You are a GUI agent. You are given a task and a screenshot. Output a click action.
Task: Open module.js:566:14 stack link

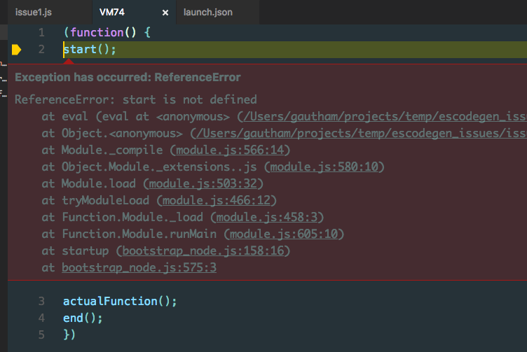pos(230,150)
